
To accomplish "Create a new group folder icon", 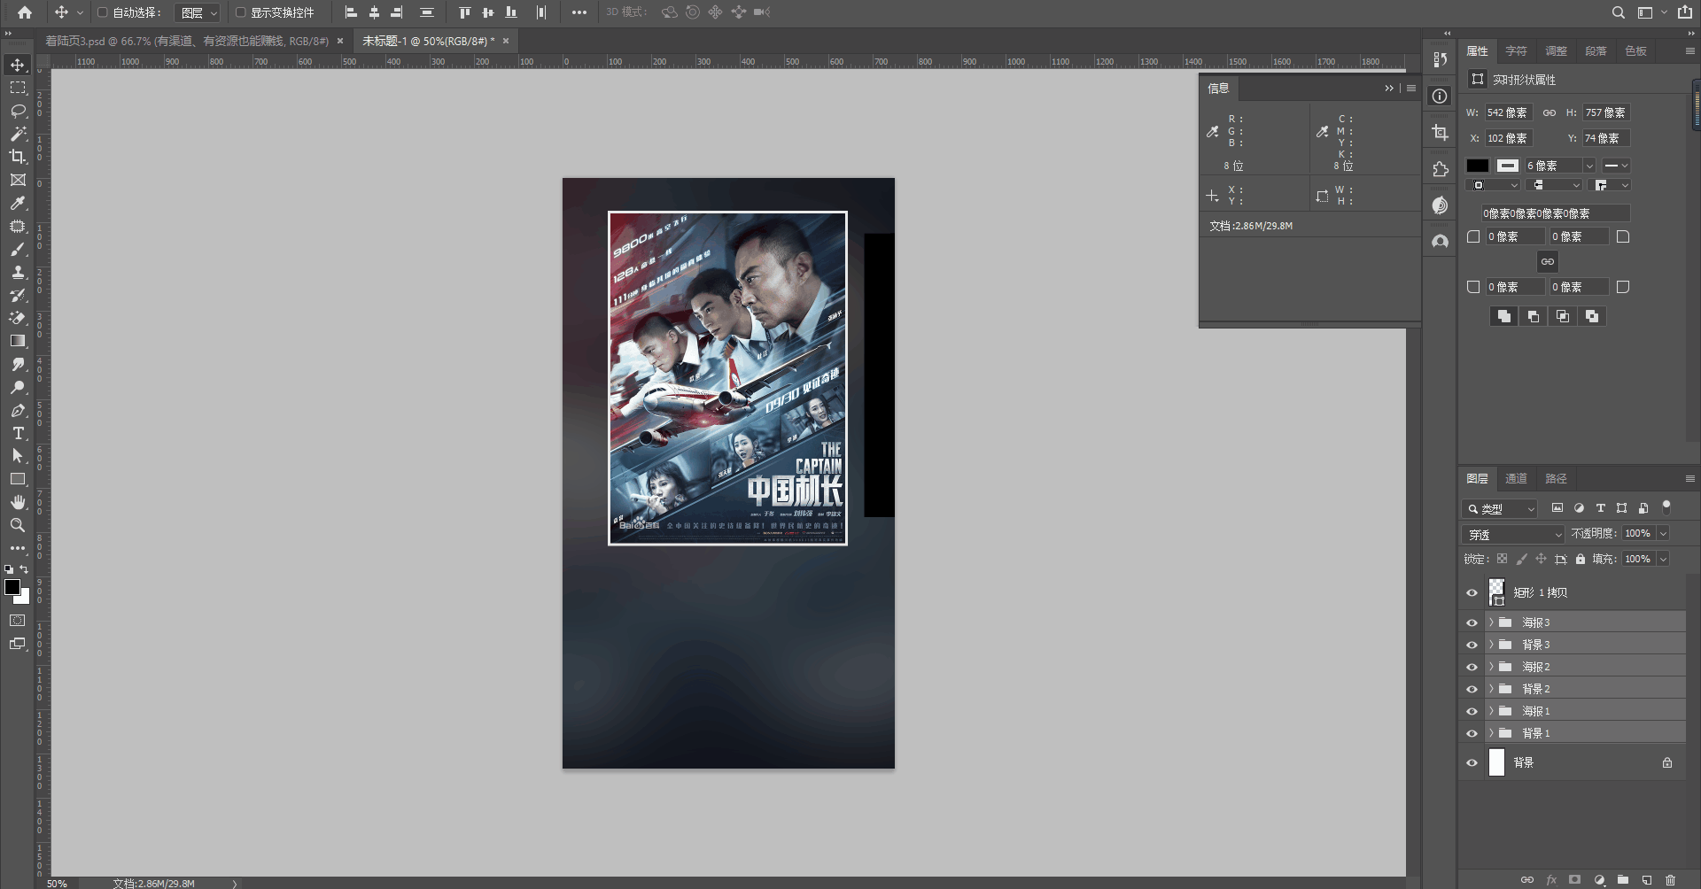I will coord(1623,879).
